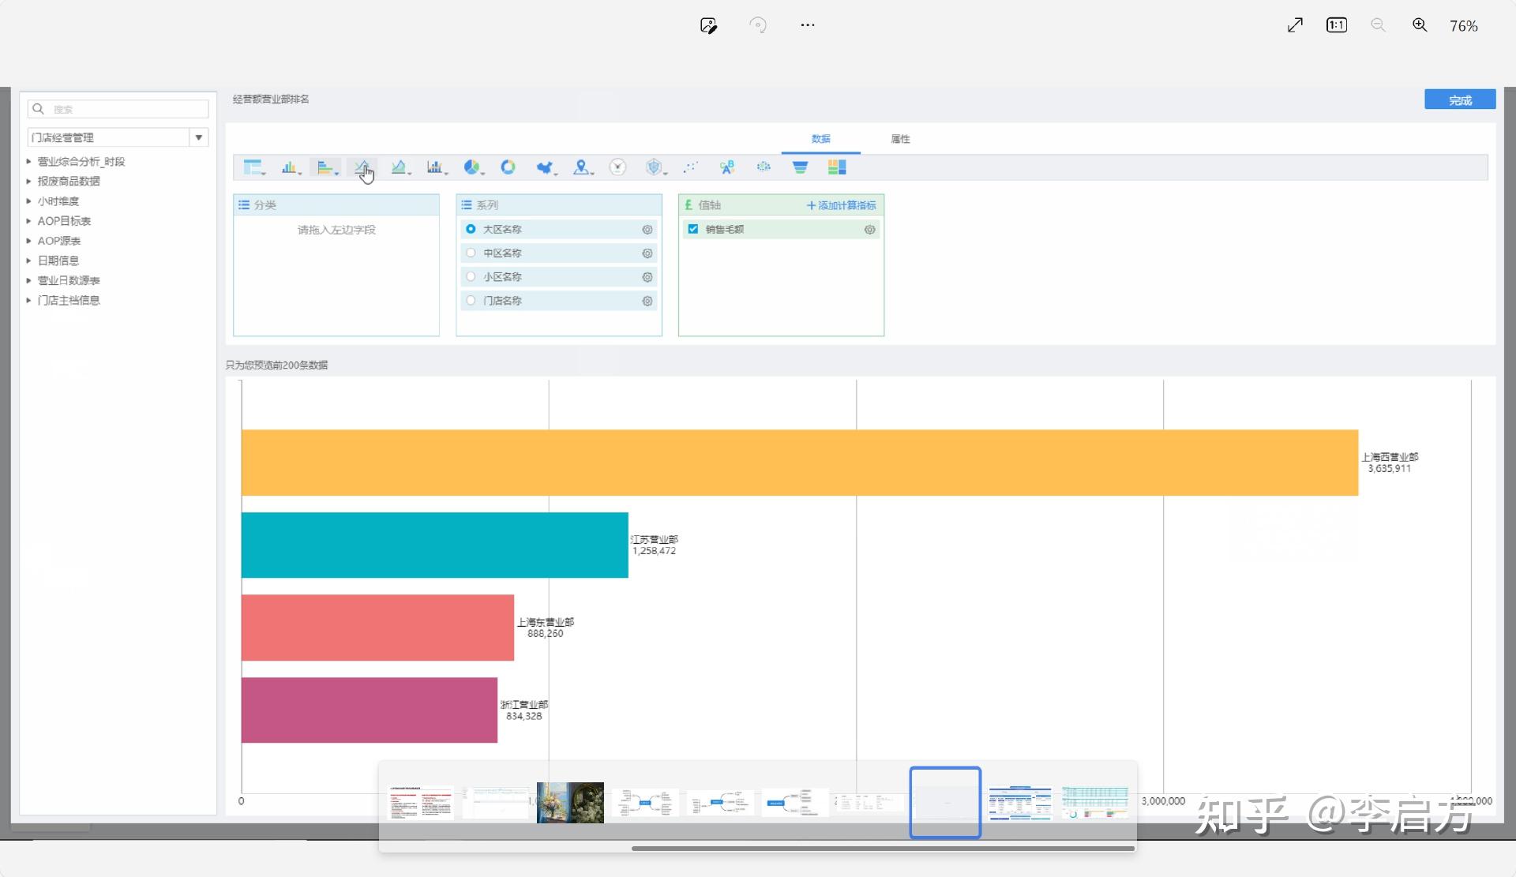The image size is (1516, 877).
Task: Select the pie chart icon
Action: pos(472,167)
